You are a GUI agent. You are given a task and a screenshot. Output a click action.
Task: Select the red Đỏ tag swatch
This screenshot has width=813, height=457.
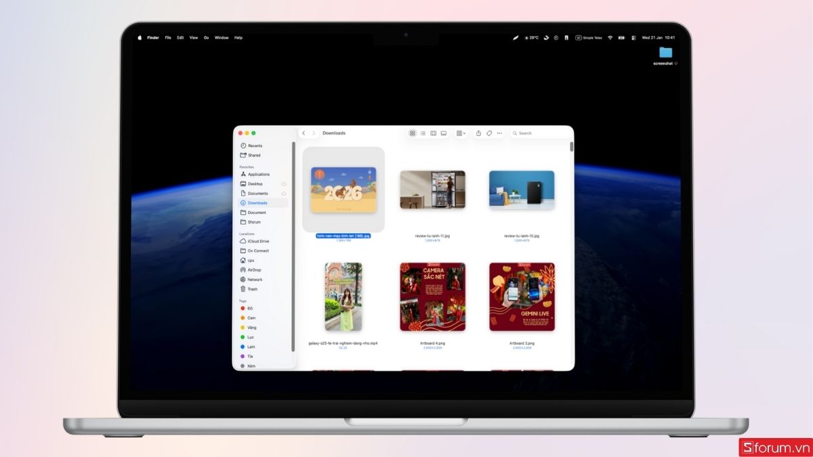243,308
